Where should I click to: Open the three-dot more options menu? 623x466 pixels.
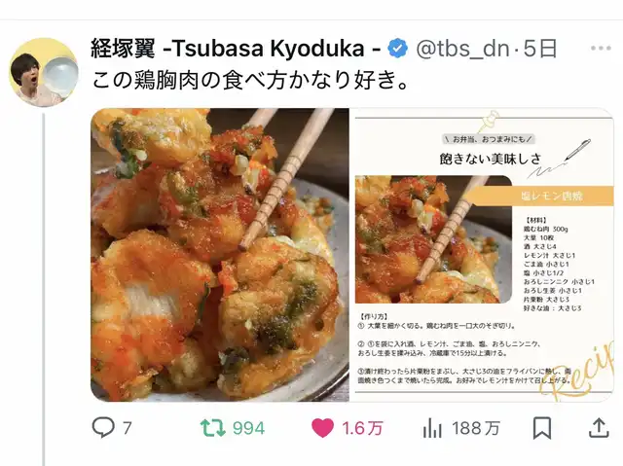click(601, 49)
